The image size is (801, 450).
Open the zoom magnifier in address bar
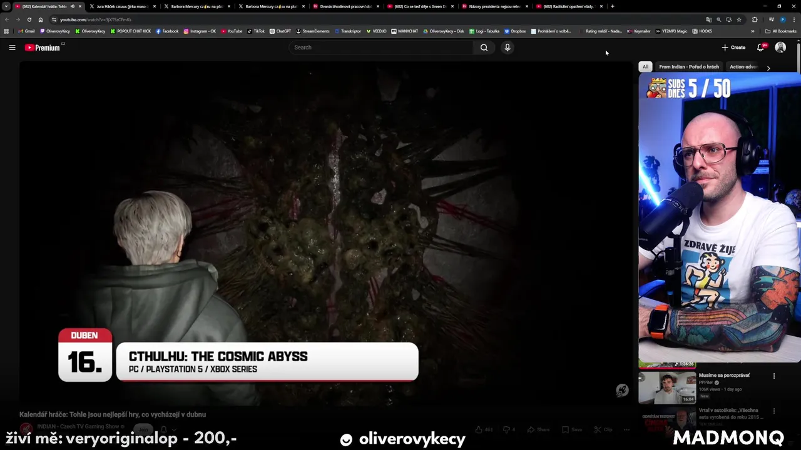click(718, 19)
